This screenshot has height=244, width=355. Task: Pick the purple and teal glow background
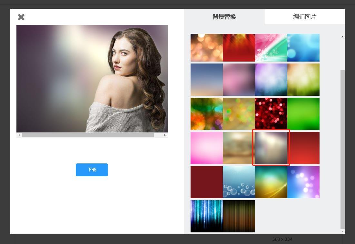271,80
